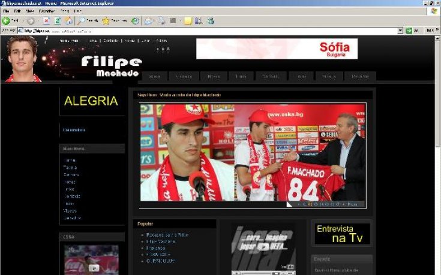Expand the Forward button history dropdown arrow

[37, 21]
